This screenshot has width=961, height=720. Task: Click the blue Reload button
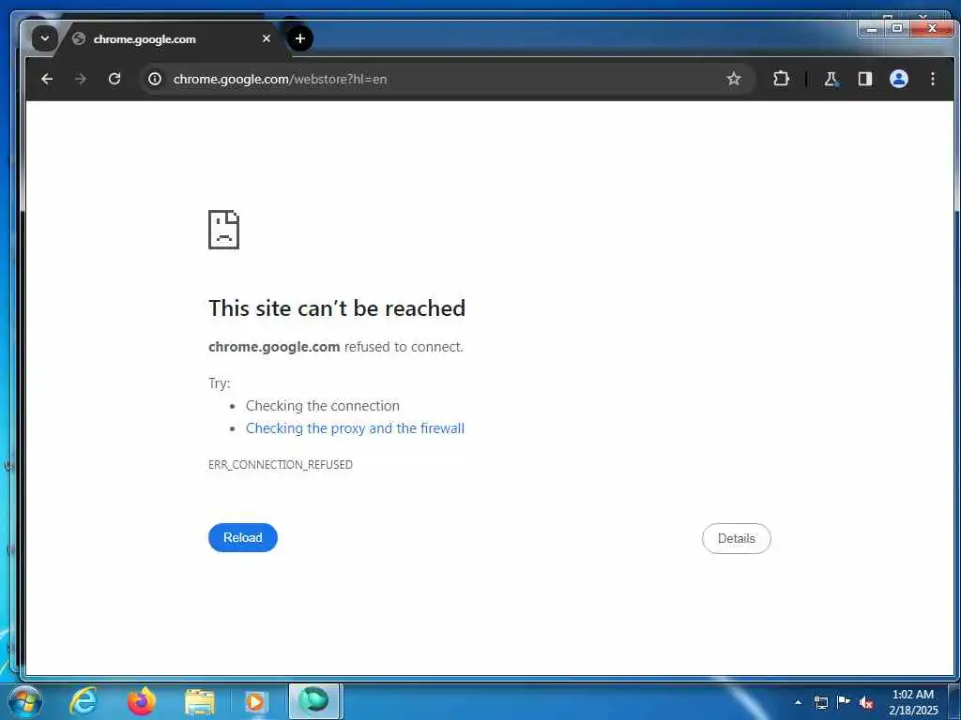243,537
